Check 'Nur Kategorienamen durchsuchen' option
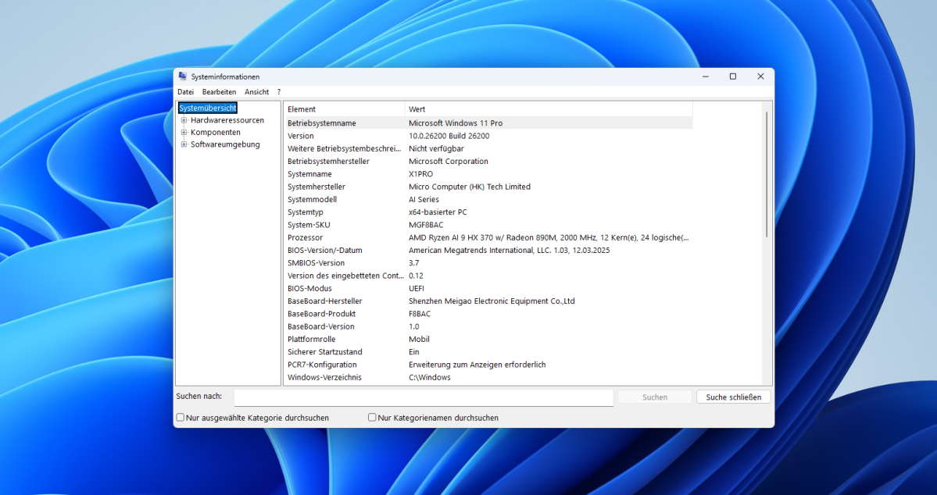 pyautogui.click(x=372, y=418)
